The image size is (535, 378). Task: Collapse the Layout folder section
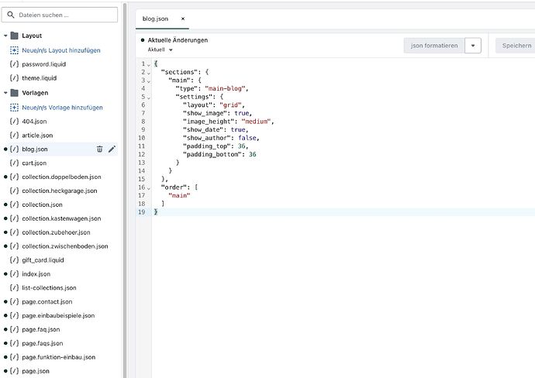pos(5,36)
